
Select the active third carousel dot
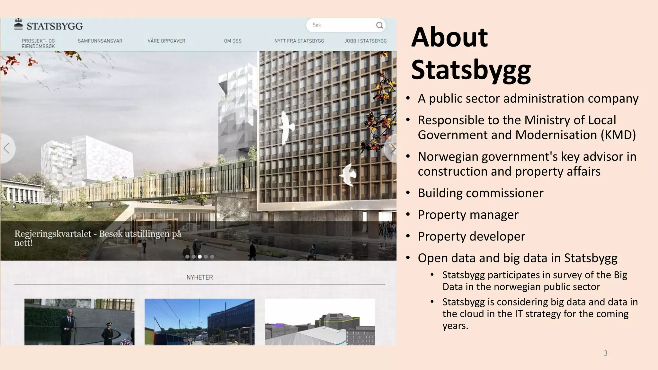(x=200, y=257)
